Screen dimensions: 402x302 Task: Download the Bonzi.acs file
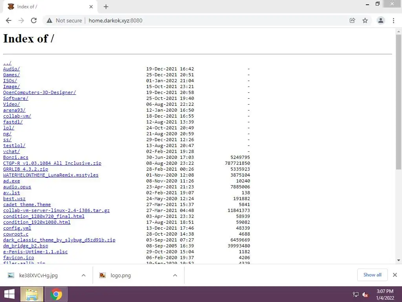coord(16,157)
